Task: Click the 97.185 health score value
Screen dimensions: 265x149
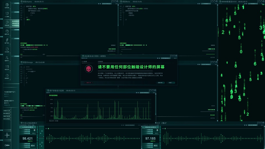Action: point(150,139)
